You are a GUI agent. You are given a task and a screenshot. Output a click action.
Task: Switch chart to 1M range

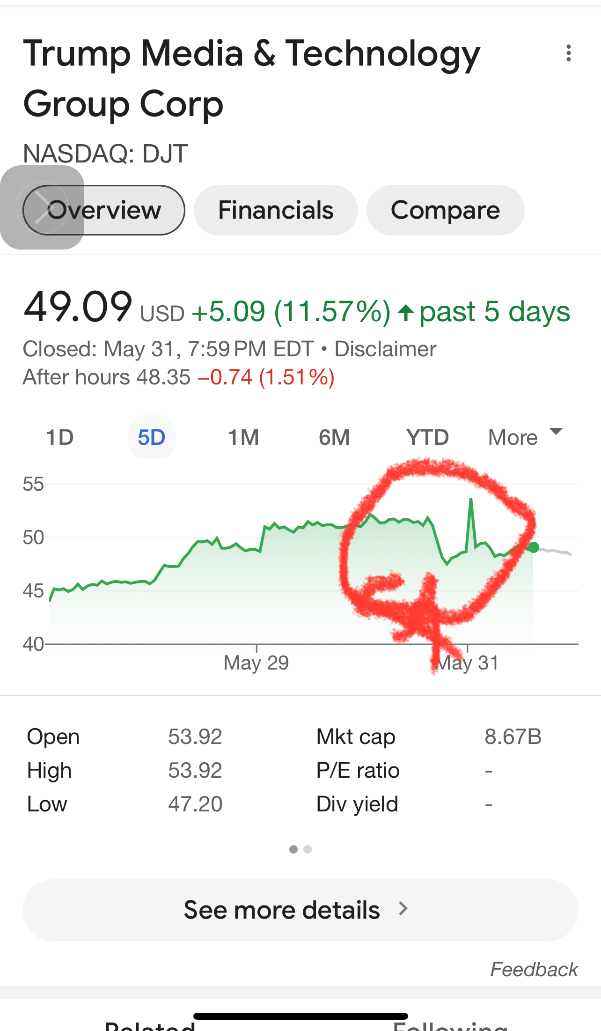point(243,437)
